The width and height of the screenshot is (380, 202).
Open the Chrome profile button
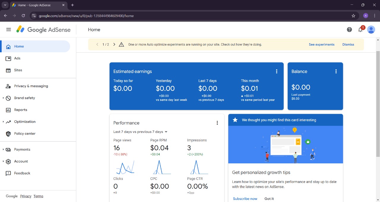(x=366, y=16)
